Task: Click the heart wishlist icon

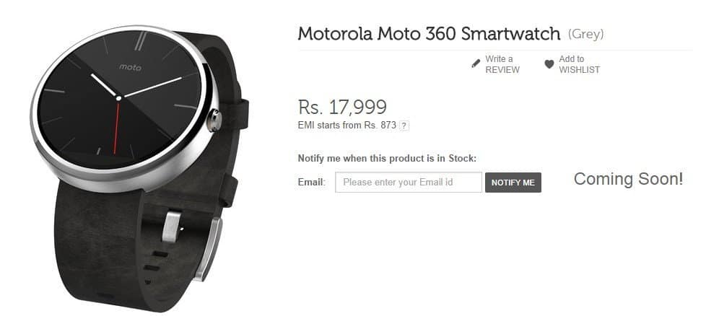Action: coord(549,64)
